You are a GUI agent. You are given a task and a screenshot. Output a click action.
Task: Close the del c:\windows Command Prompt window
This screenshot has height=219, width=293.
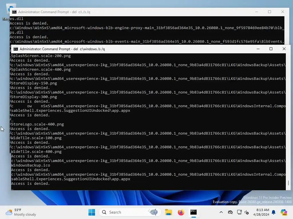284,49
